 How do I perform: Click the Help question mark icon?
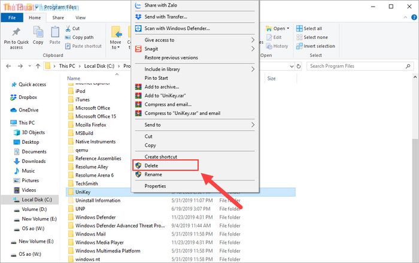coord(414,17)
